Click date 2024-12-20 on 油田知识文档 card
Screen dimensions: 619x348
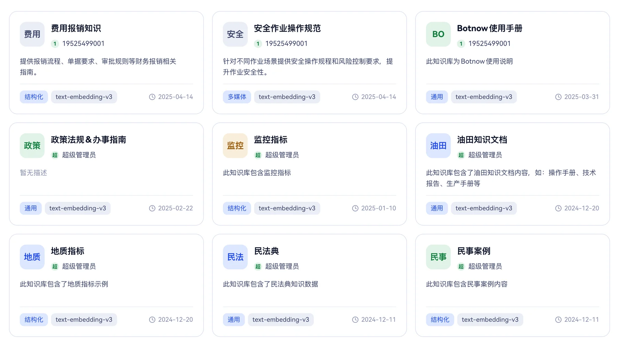pos(582,208)
